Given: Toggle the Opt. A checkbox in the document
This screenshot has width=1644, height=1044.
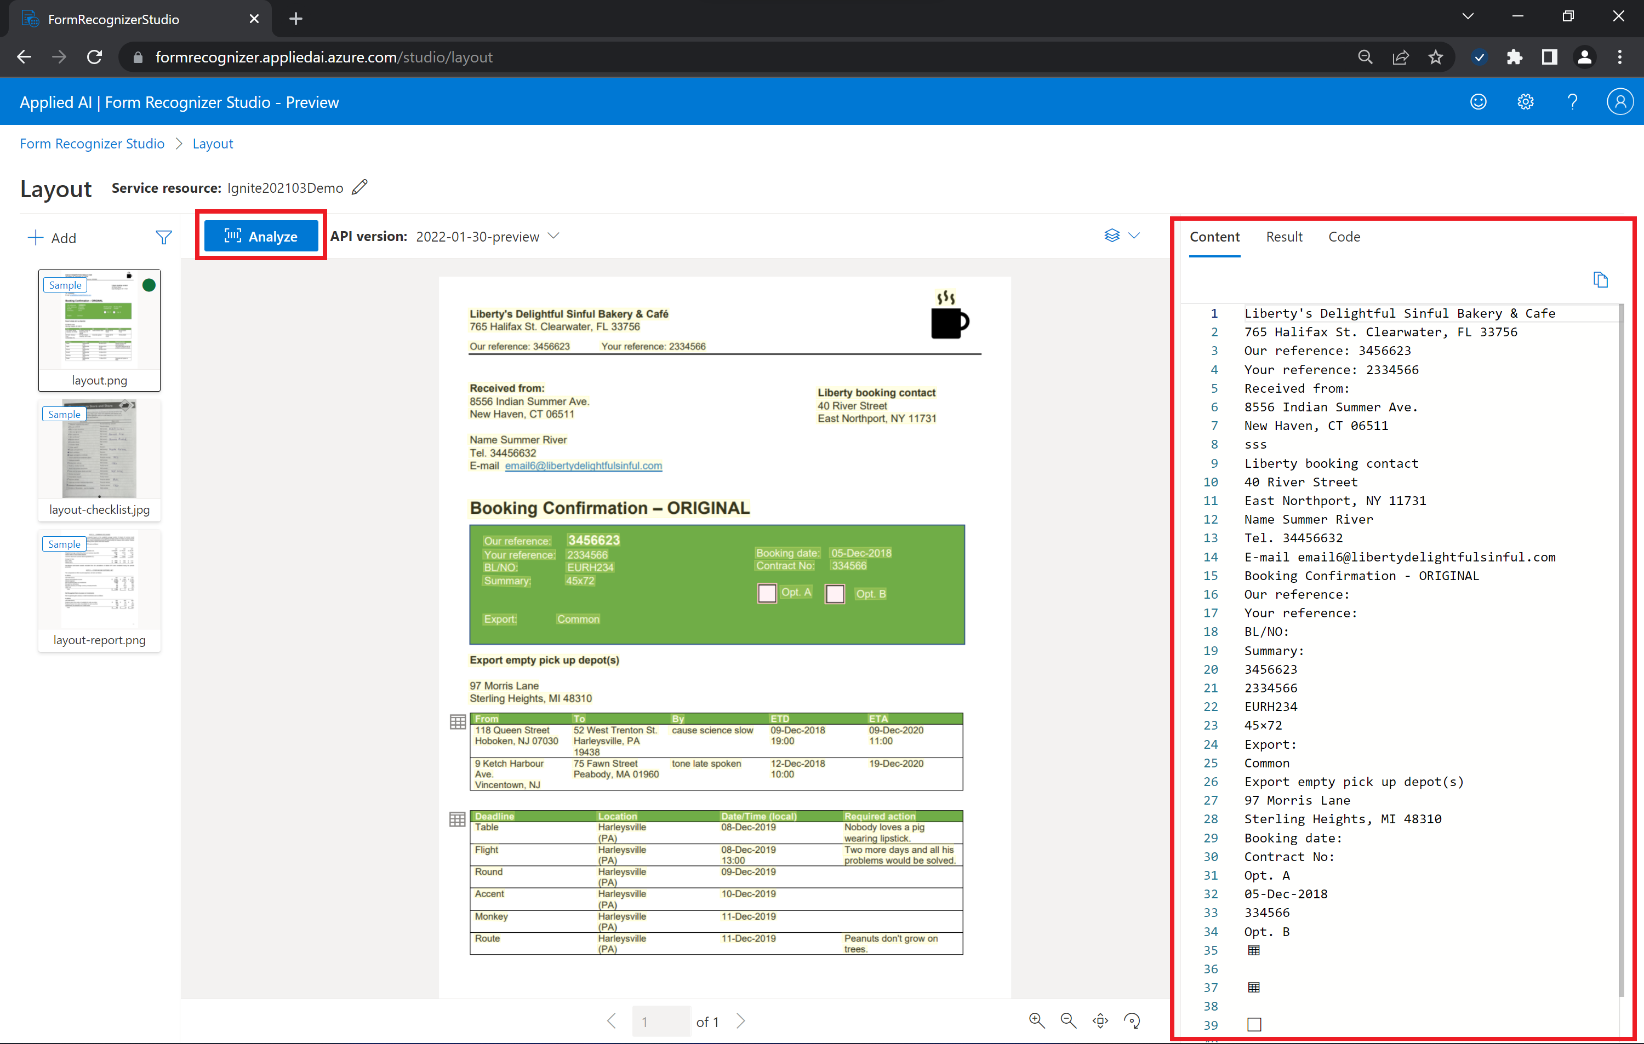Looking at the screenshot, I should 767,593.
